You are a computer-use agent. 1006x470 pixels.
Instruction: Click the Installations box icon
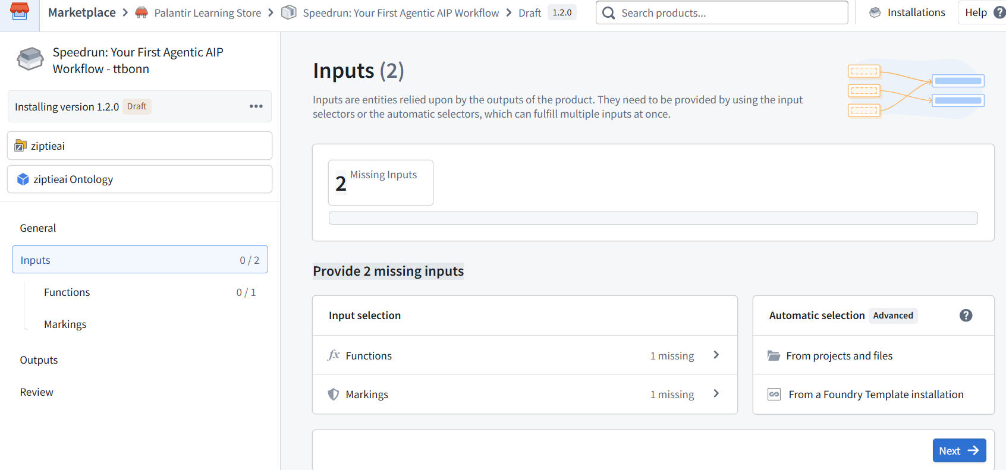(x=875, y=12)
